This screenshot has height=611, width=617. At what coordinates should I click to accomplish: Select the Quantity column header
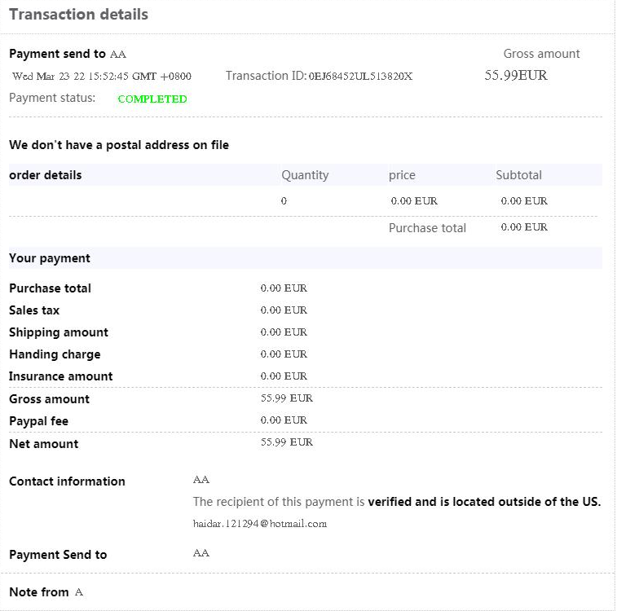click(x=305, y=175)
